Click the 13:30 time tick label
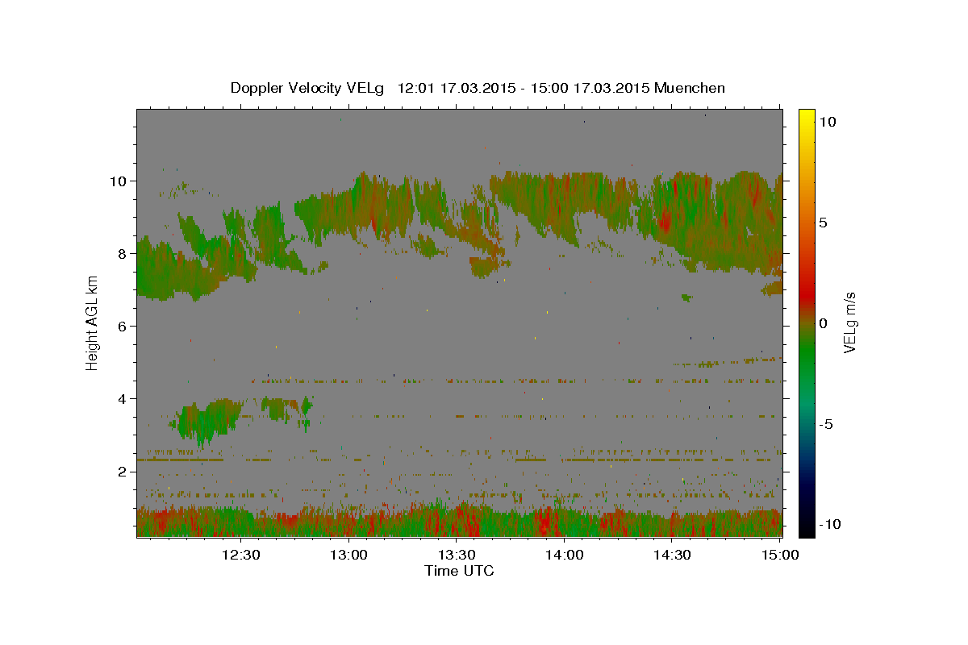 457,555
